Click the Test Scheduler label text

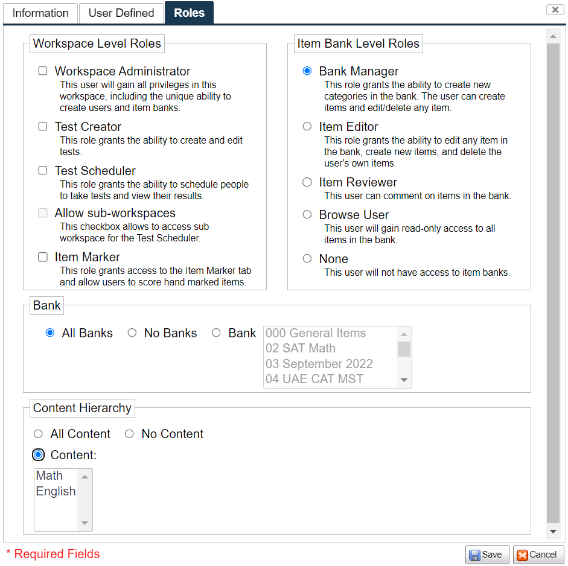click(95, 171)
